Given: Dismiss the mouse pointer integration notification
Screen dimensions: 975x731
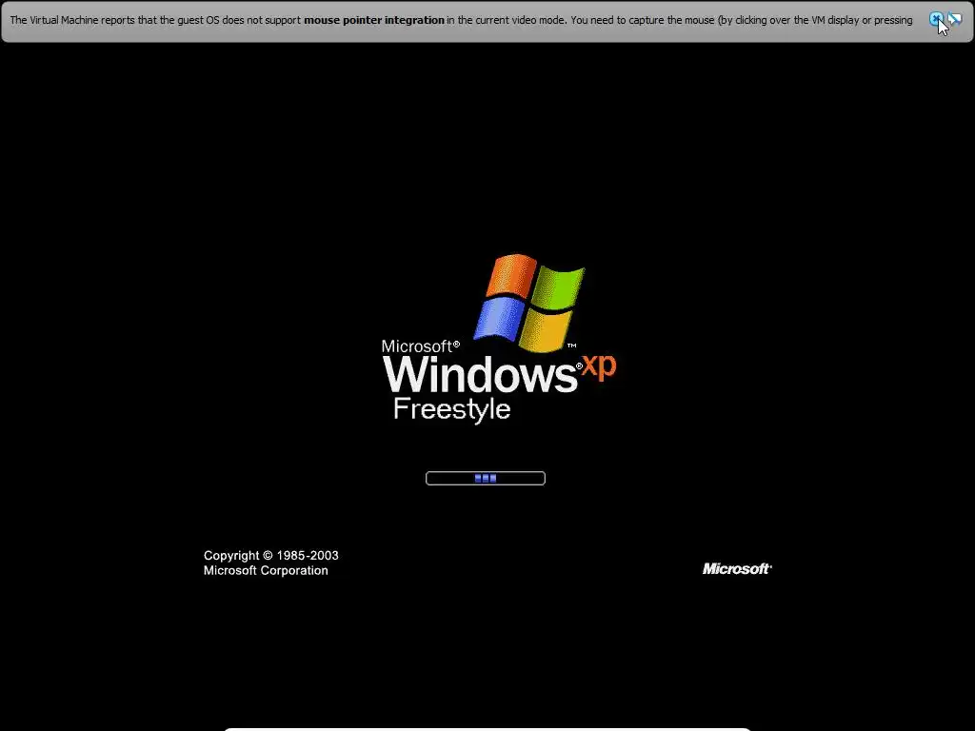Looking at the screenshot, I should click(x=936, y=19).
